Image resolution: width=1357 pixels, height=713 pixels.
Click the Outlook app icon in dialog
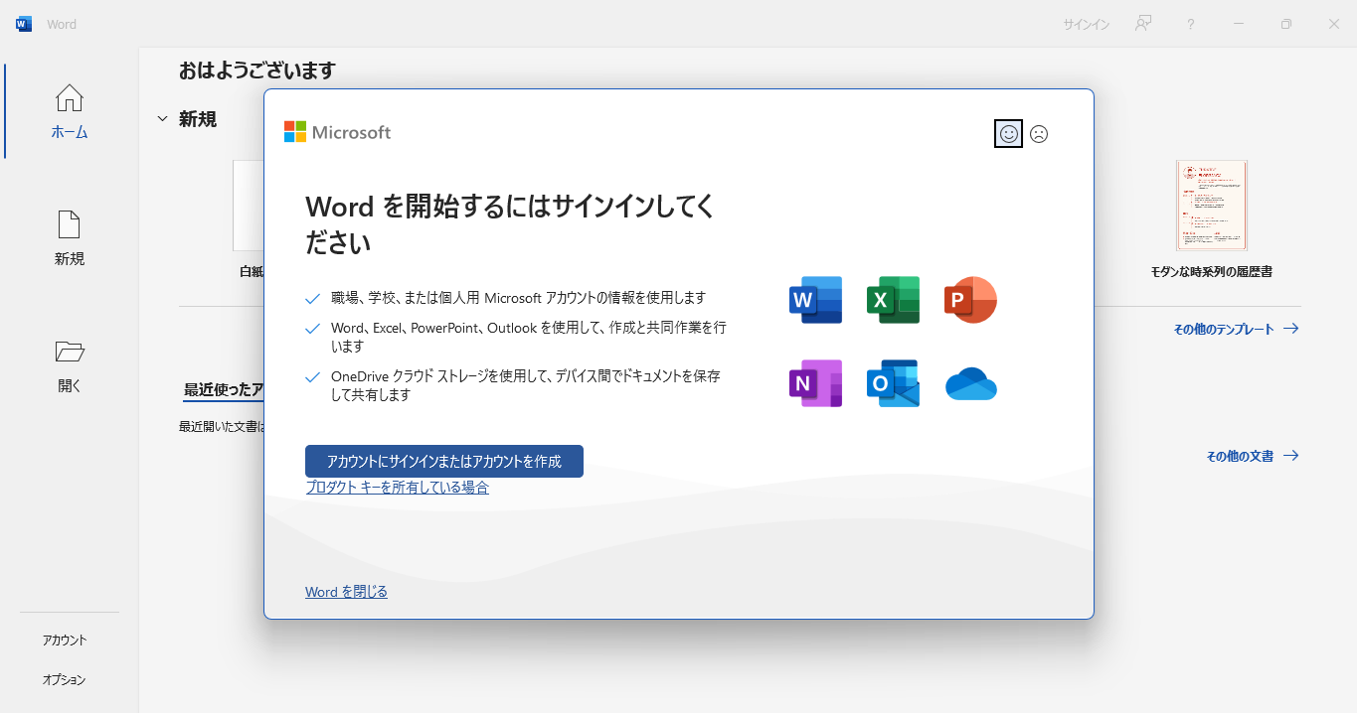[x=893, y=383]
